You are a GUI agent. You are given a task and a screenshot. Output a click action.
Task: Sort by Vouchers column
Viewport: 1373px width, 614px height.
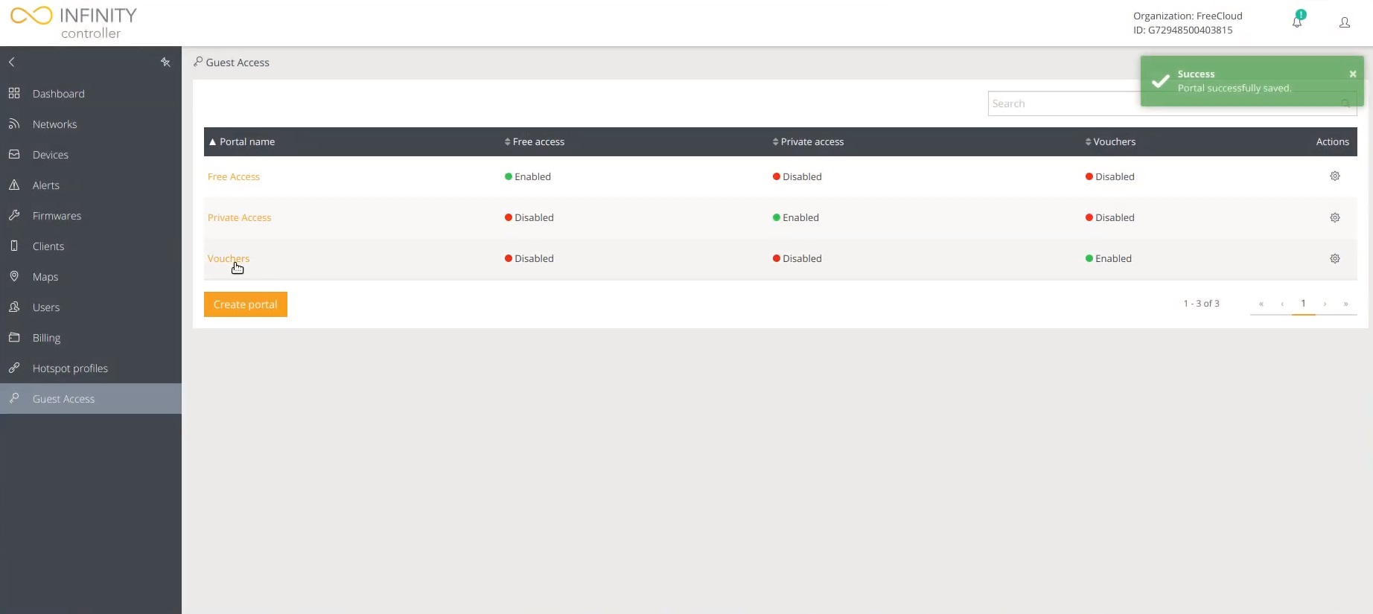click(x=1110, y=141)
